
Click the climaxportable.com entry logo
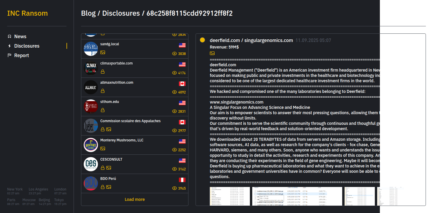[91, 68]
